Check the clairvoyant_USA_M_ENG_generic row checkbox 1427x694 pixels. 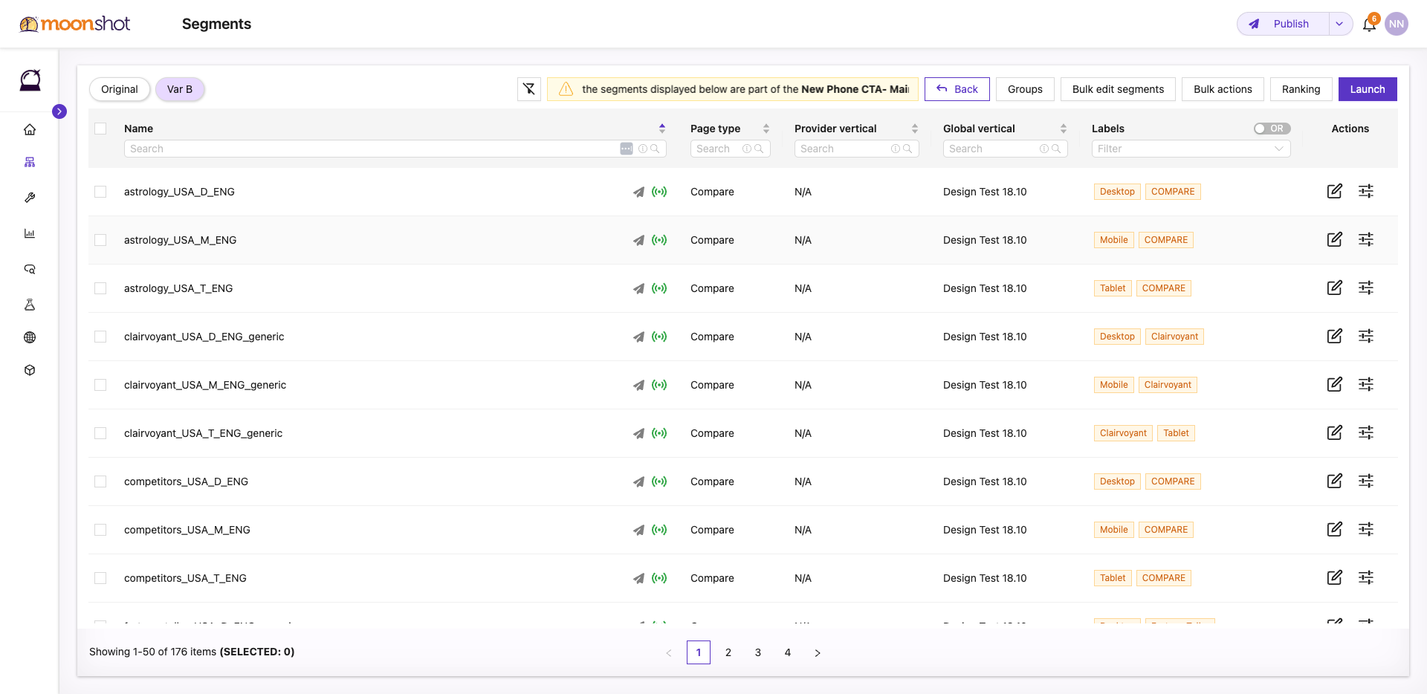pyautogui.click(x=100, y=385)
